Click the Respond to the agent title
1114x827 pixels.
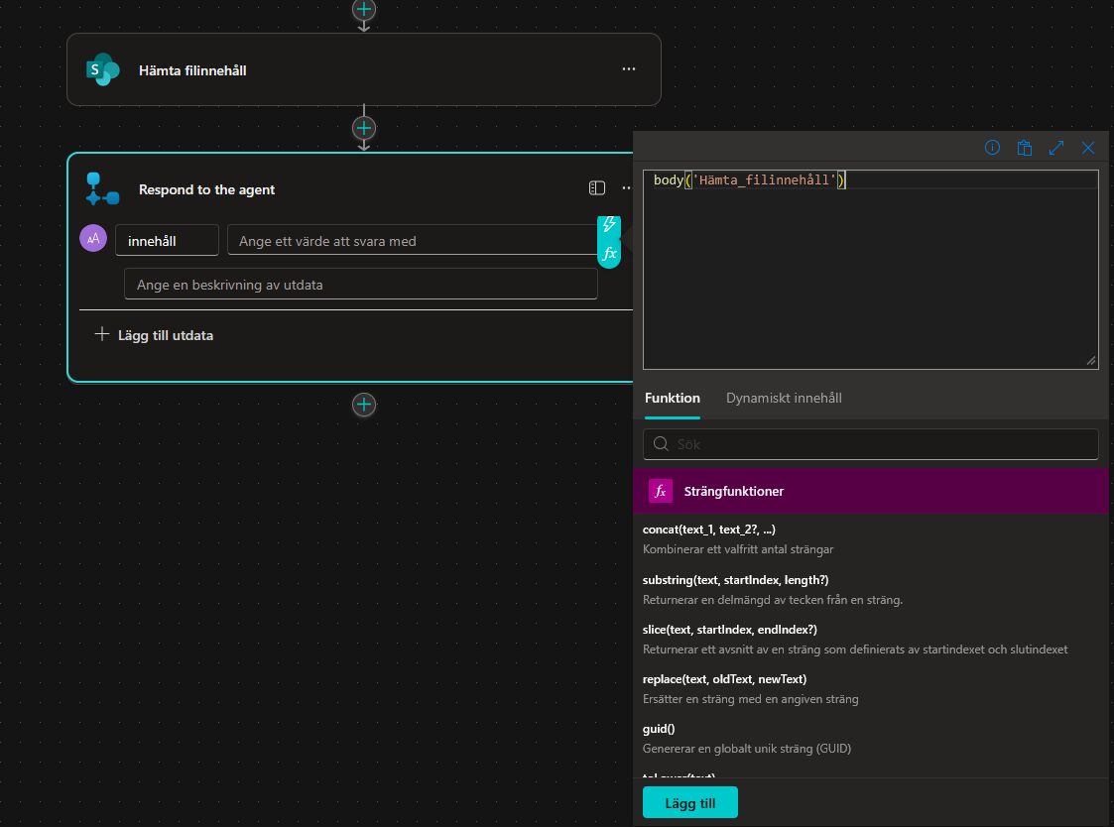(x=206, y=189)
